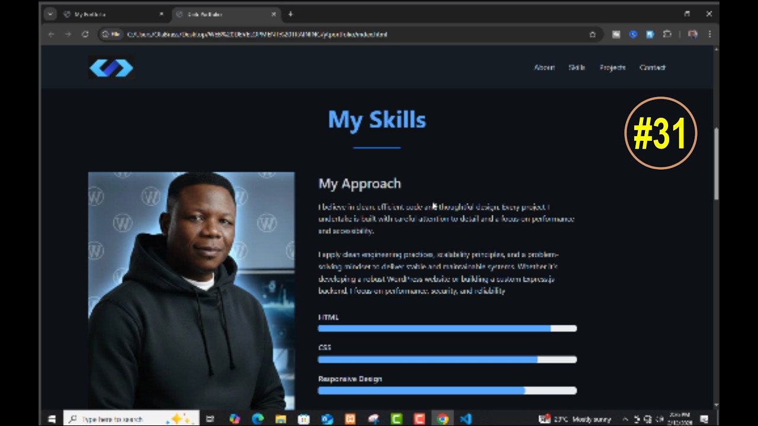Click the portrait photo of the developer
This screenshot has height=426, width=758.
coord(191,291)
